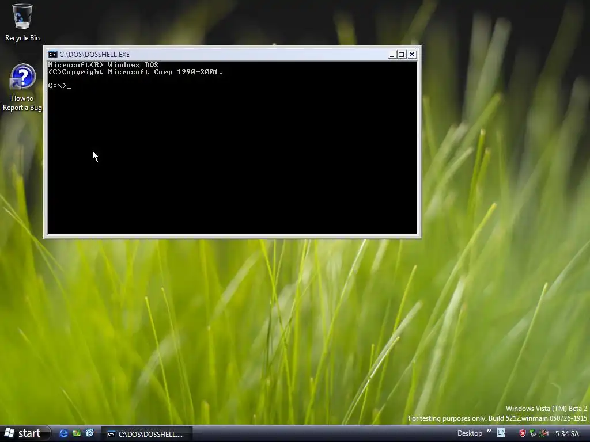
Task: Click the green middle Quick Launch icon
Action: click(77, 433)
